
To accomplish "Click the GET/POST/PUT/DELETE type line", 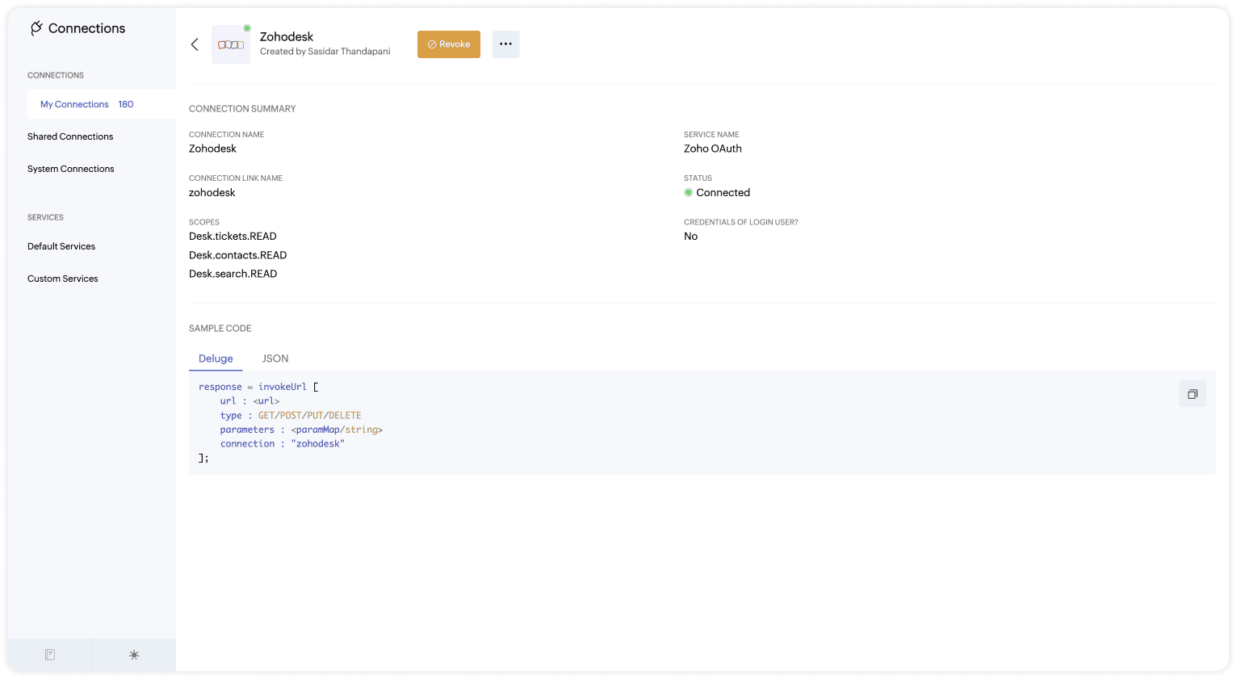I will [291, 416].
